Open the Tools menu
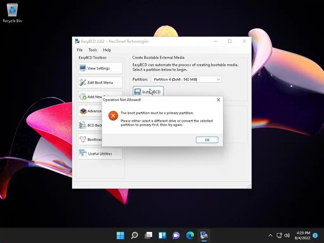 93,50
